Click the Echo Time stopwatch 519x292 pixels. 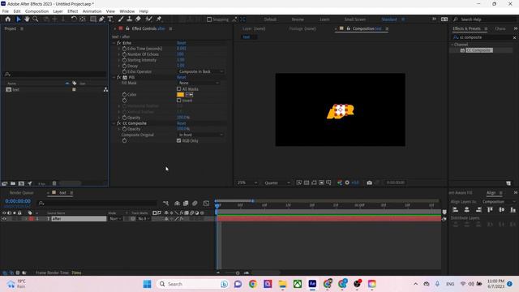124,49
